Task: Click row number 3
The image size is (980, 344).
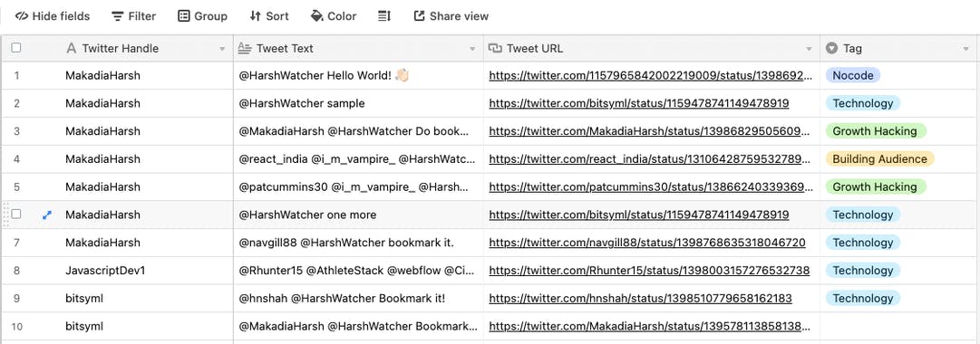Action: [x=17, y=131]
